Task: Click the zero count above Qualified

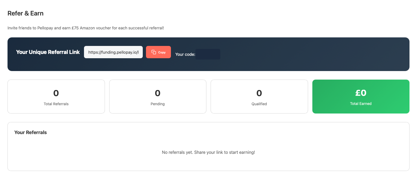Action: (x=259, y=93)
